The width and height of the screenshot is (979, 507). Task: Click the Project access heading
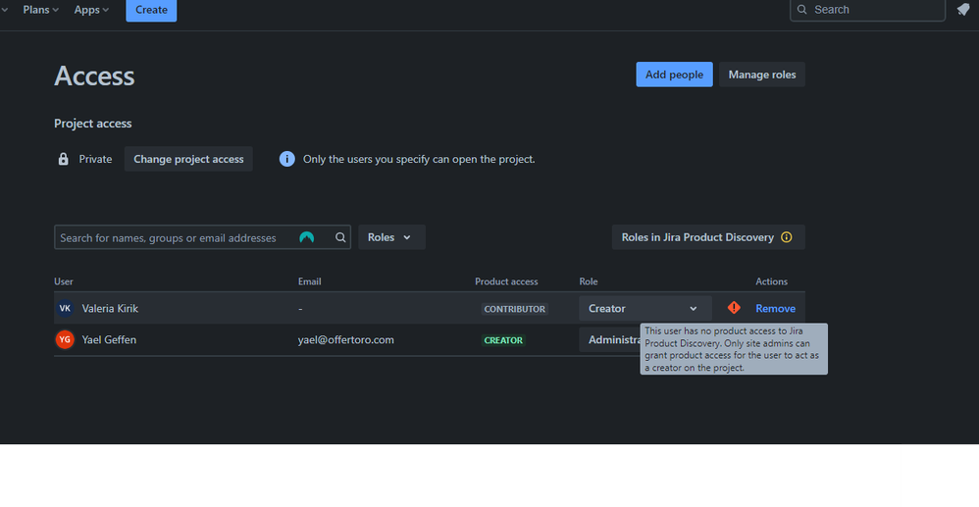point(93,123)
